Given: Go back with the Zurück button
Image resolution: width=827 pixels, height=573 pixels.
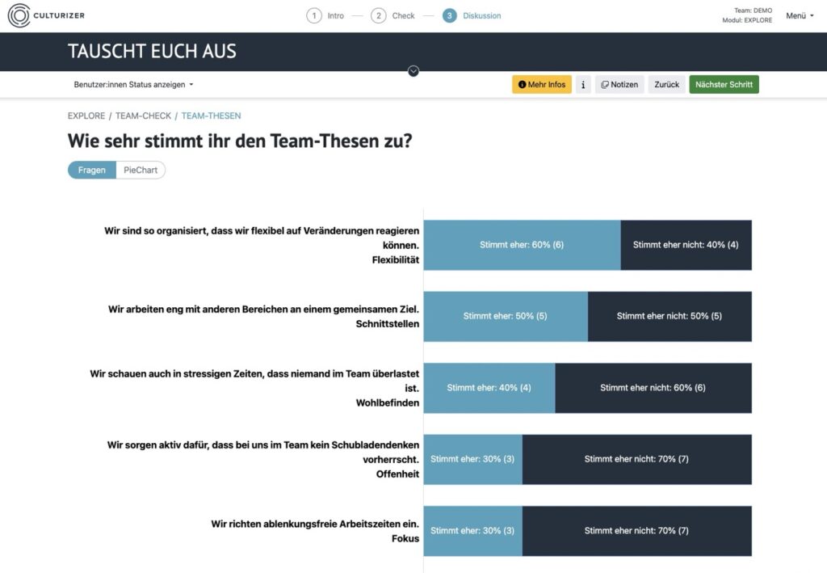Looking at the screenshot, I should [666, 84].
